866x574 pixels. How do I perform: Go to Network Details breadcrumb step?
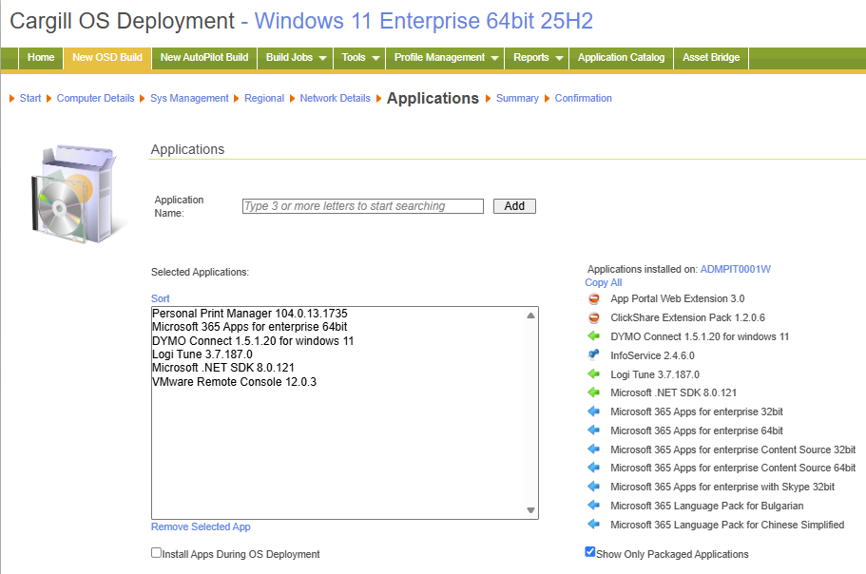pos(336,98)
